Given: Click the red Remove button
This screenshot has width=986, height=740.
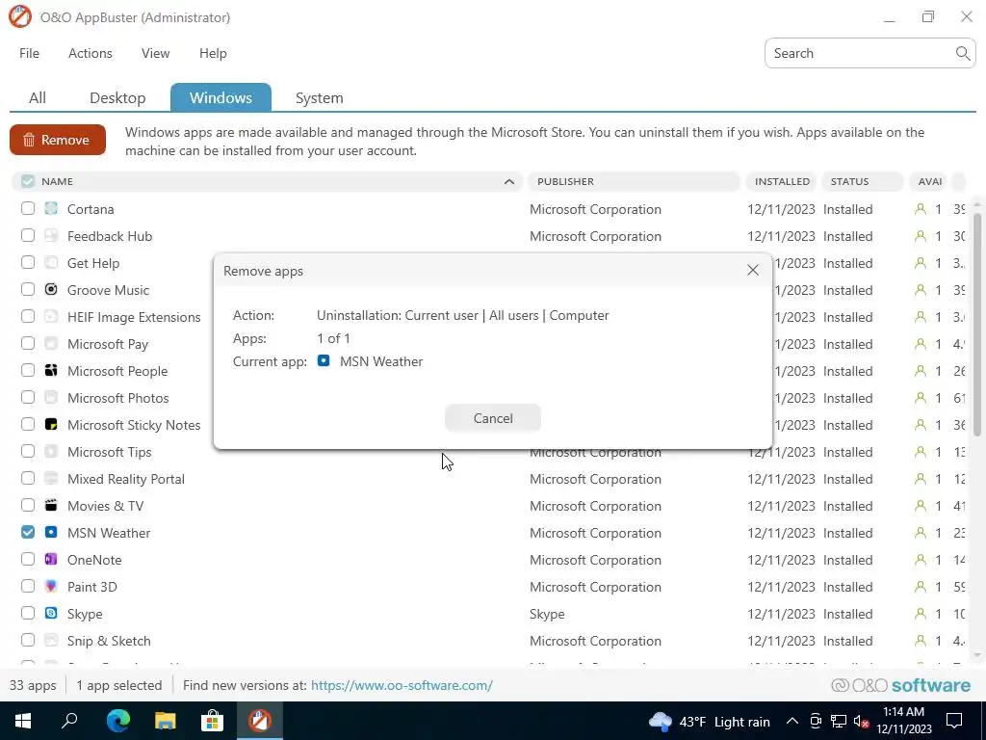Looking at the screenshot, I should click(x=58, y=140).
